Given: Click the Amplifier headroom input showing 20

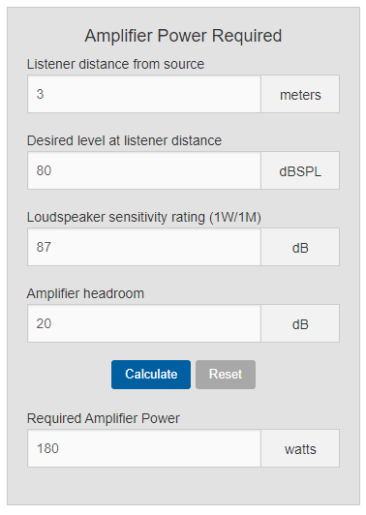Looking at the screenshot, I should [x=144, y=323].
